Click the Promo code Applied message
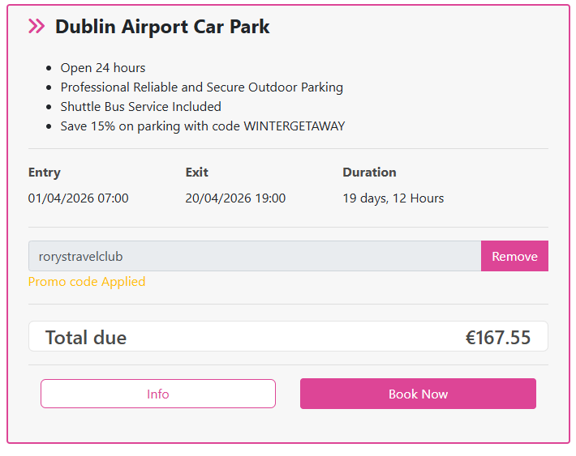This screenshot has height=456, width=576. (87, 282)
